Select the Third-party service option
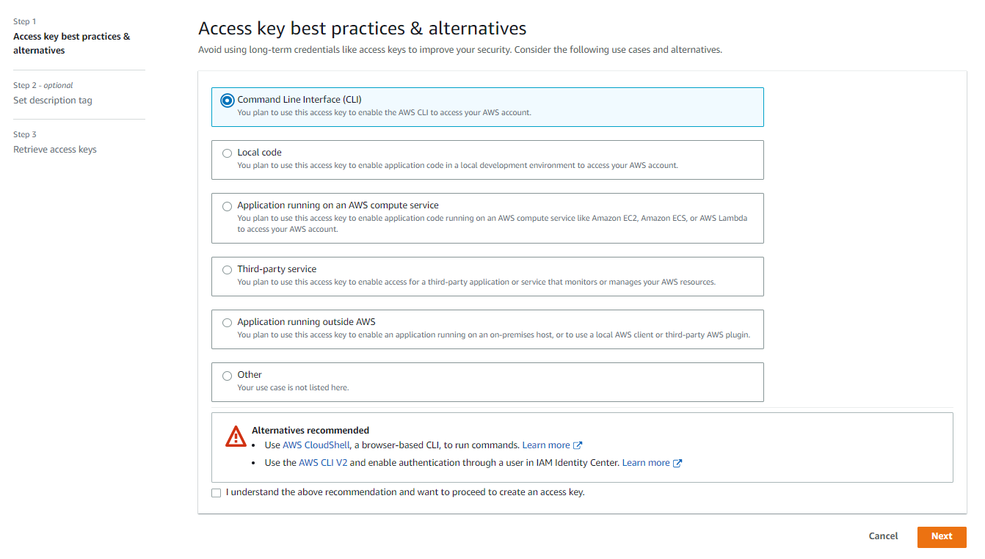Screen dimensions: 985x559 point(228,270)
